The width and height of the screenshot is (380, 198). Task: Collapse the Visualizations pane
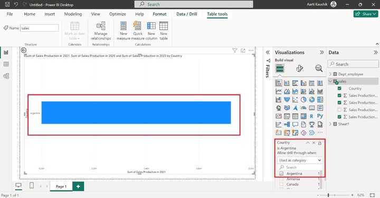(321, 52)
